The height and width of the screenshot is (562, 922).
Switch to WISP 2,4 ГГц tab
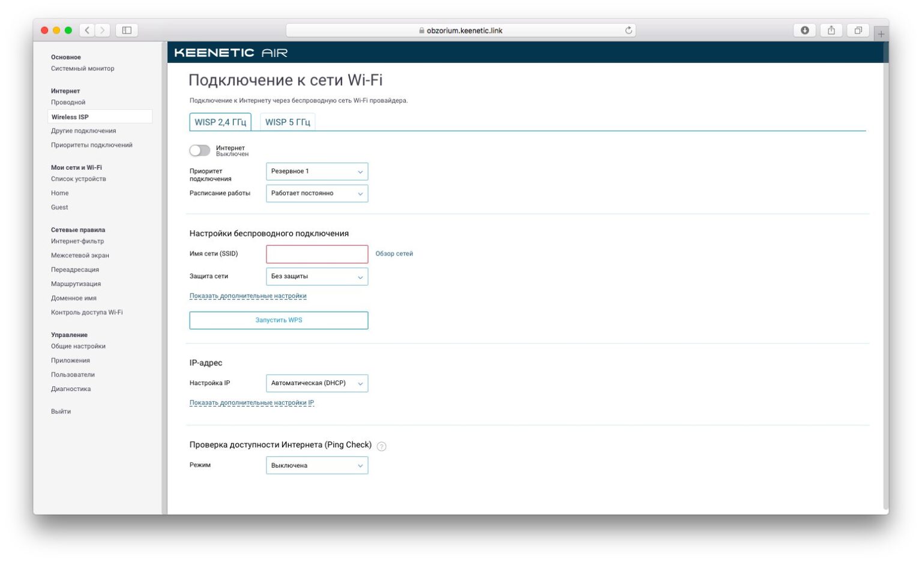[x=220, y=122]
